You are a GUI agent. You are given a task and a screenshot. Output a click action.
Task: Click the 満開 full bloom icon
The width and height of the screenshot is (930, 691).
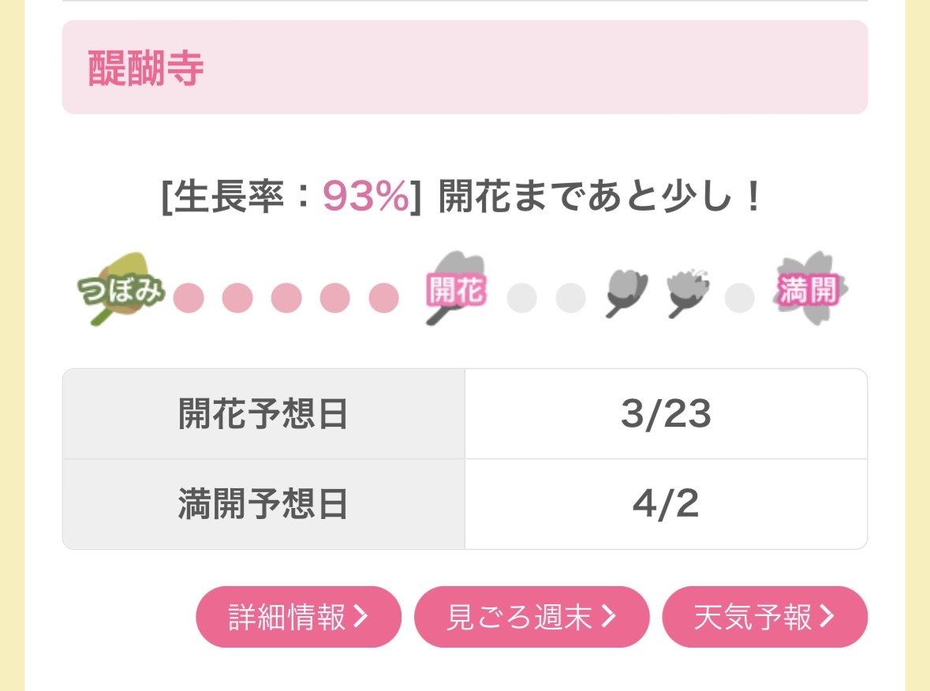click(810, 289)
